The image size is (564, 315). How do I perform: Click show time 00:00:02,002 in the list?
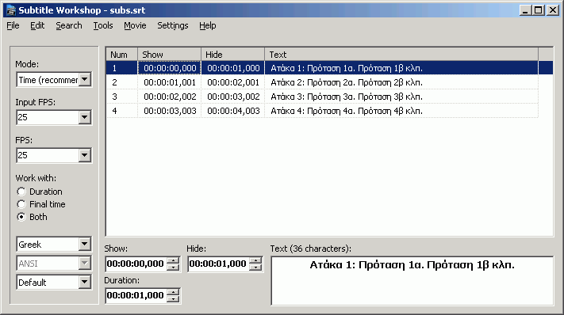(x=170, y=97)
